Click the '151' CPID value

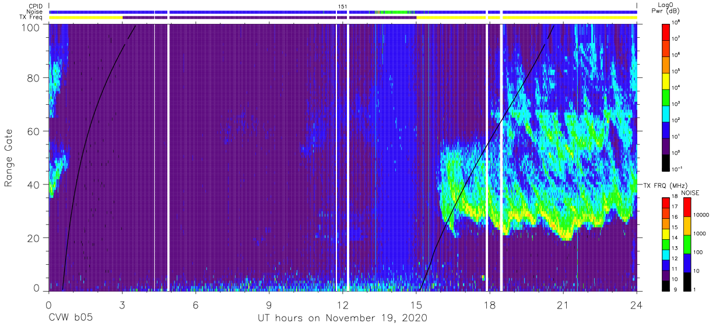tap(343, 6)
